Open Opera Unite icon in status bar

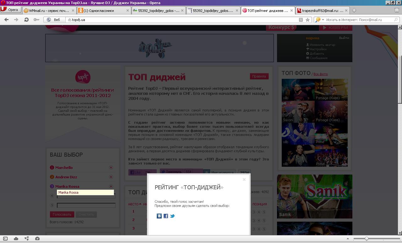click(x=27, y=239)
